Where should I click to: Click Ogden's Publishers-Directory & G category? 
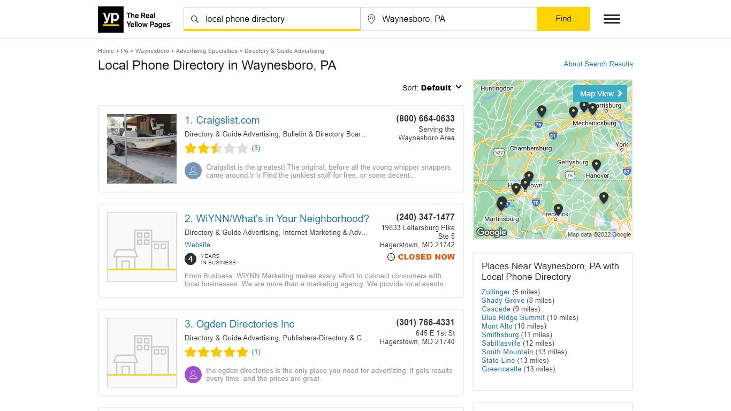(x=325, y=338)
